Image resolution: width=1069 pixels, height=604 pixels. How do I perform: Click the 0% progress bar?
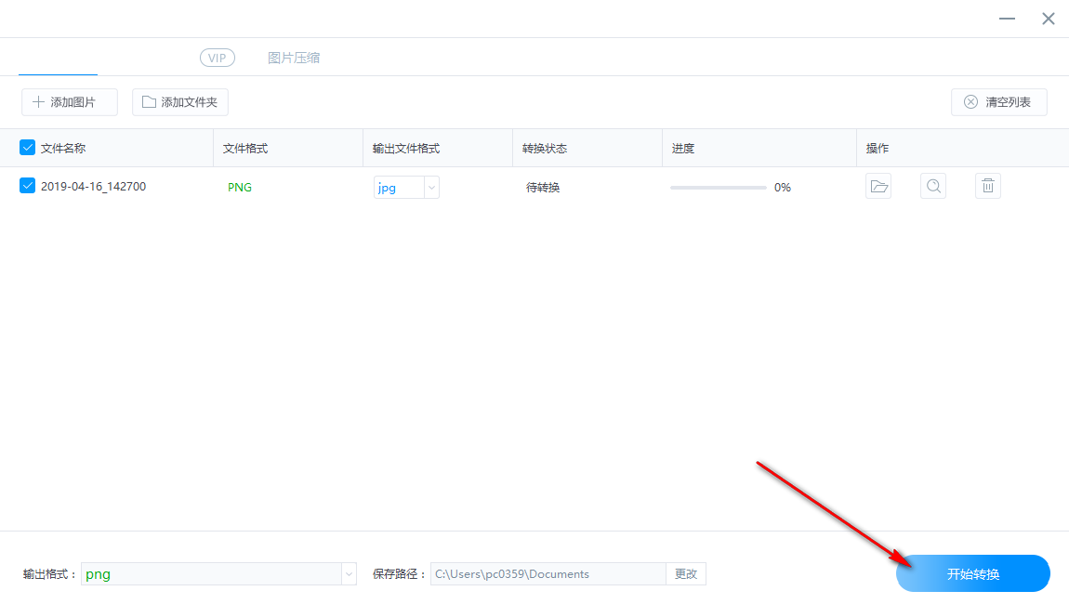click(x=718, y=187)
